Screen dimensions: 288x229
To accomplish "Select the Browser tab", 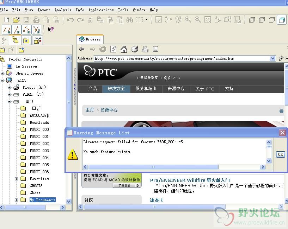I will pos(90,39).
